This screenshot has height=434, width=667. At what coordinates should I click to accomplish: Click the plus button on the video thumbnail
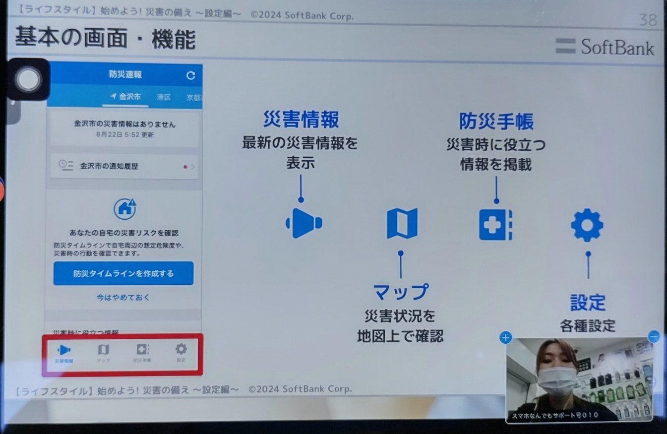505,338
